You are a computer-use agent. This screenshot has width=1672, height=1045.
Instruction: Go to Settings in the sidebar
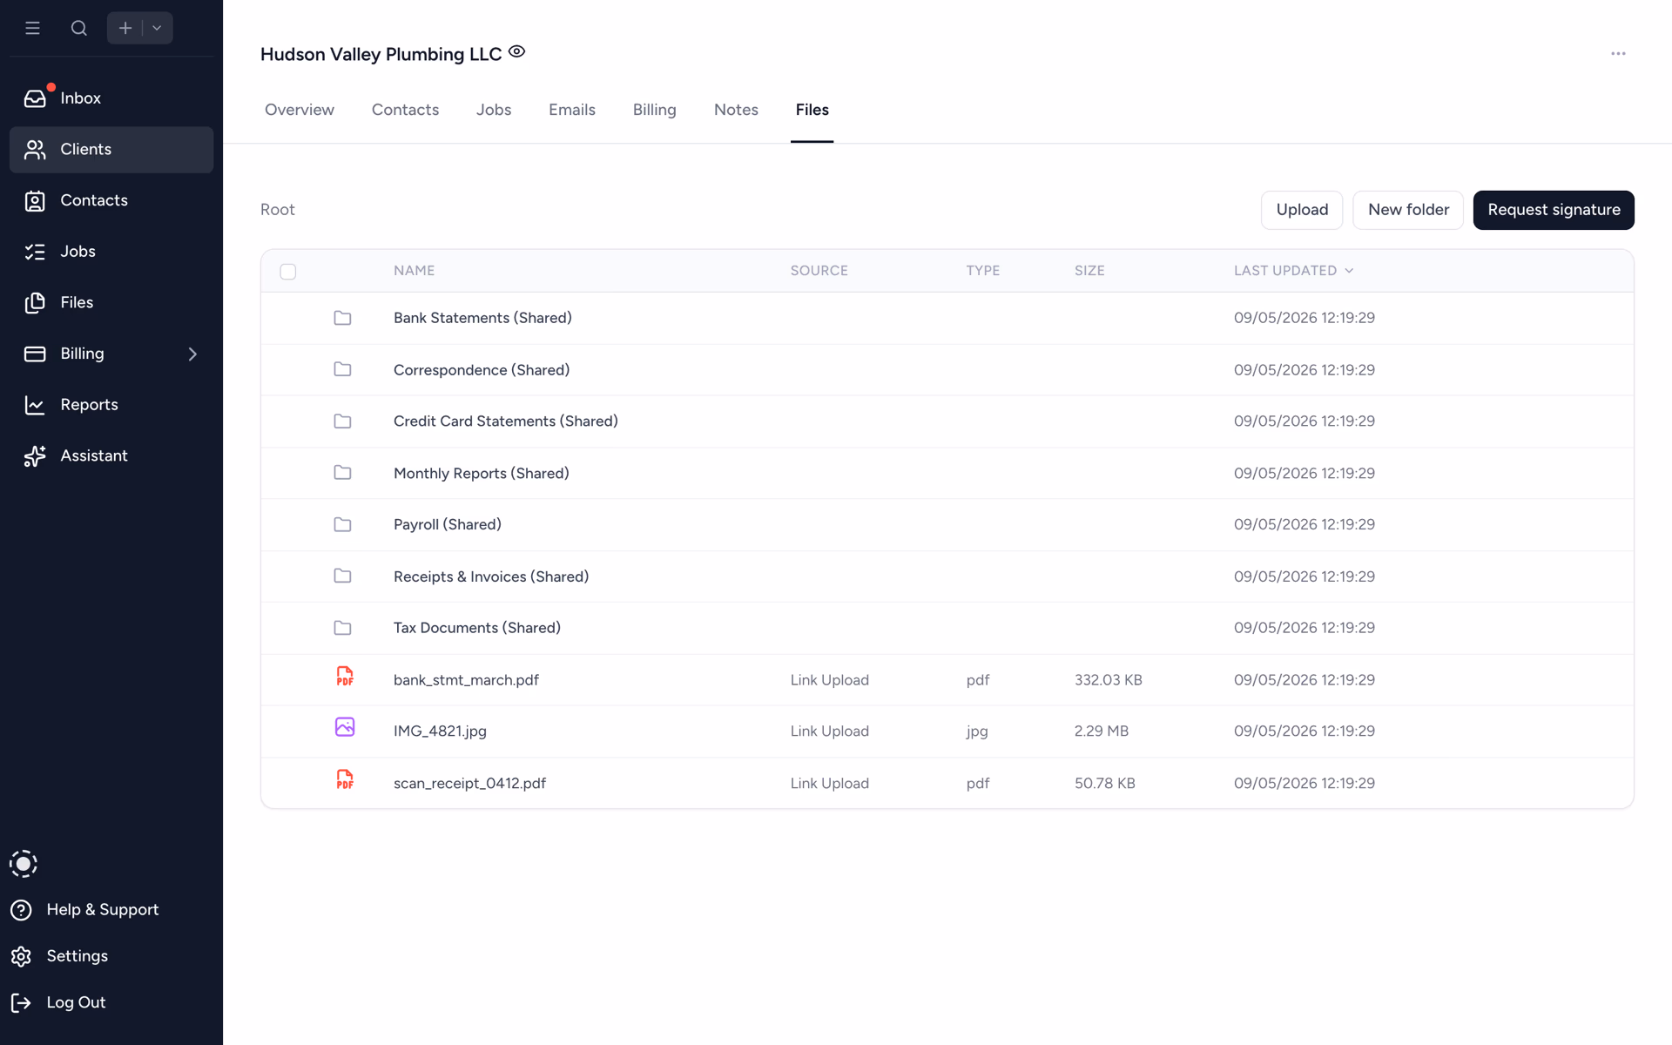click(x=78, y=956)
